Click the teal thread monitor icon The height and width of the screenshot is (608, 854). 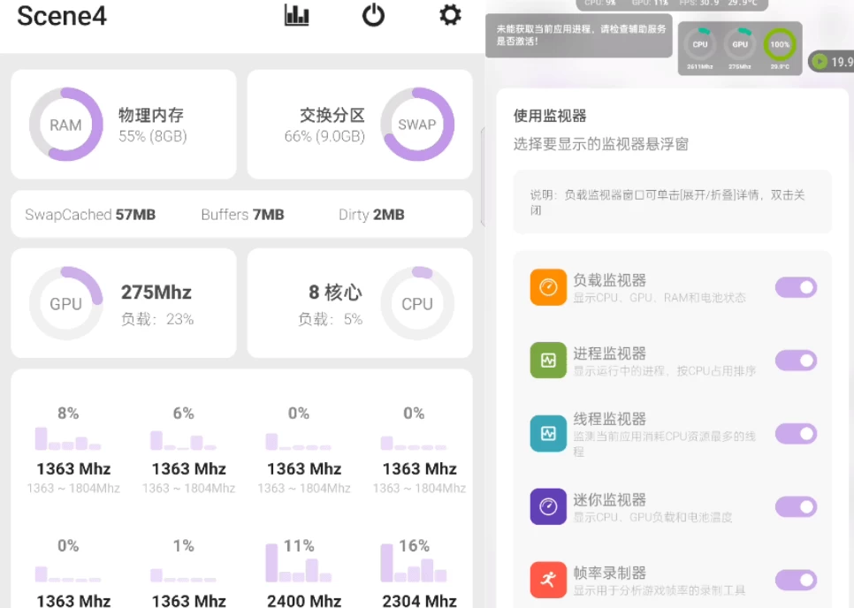[548, 434]
